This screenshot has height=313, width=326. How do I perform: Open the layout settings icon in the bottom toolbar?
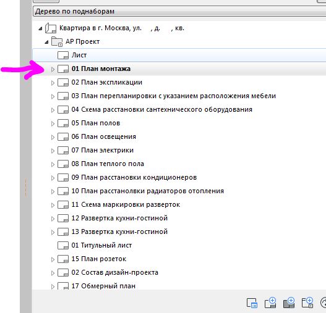coord(252,303)
